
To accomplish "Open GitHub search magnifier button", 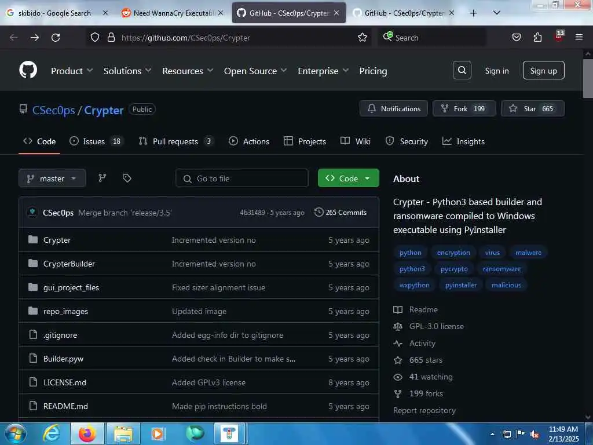I will (462, 70).
